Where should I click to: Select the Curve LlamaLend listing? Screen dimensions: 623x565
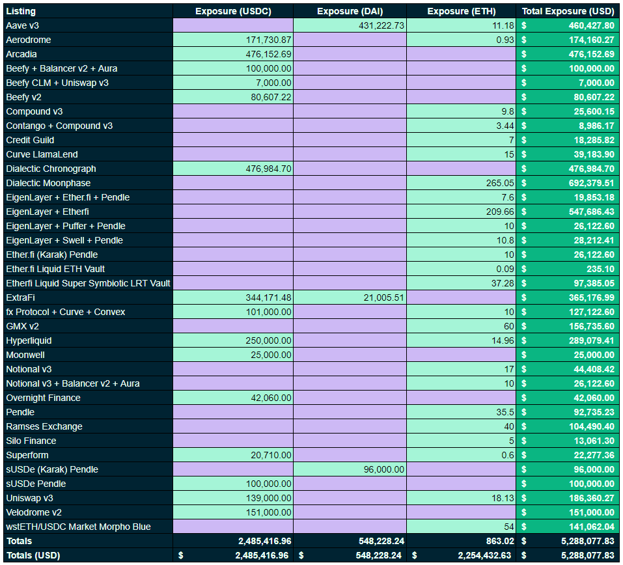point(88,154)
